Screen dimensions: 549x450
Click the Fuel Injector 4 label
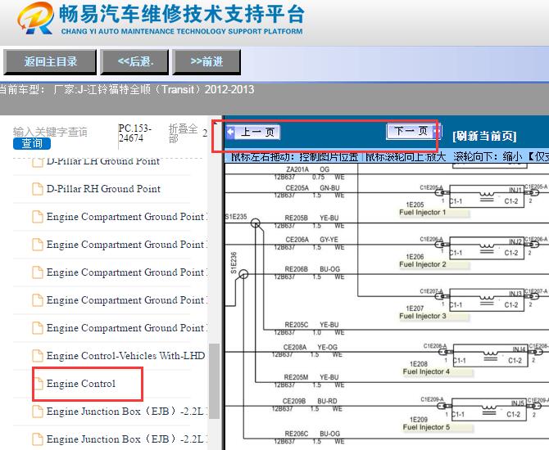pyautogui.click(x=426, y=371)
